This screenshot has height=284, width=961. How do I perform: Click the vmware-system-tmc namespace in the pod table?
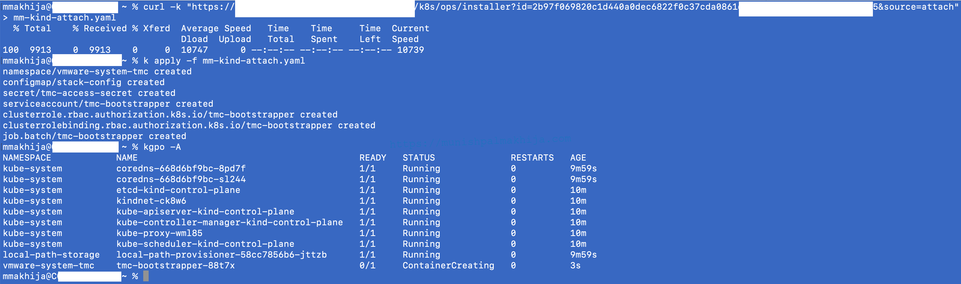coord(48,266)
